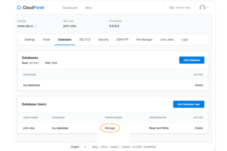Click the user avatar icon
The width and height of the screenshot is (227, 151).
coord(202,8)
